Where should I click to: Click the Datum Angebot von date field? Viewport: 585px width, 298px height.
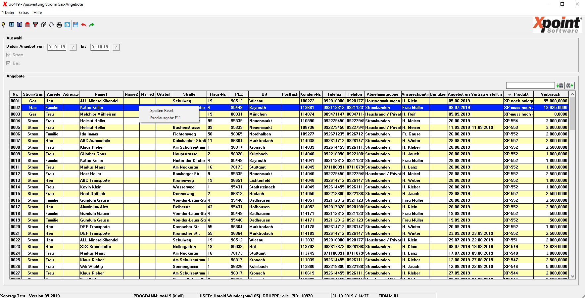click(x=57, y=47)
